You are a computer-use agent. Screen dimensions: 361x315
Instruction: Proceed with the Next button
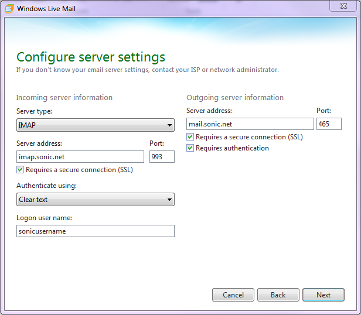[x=323, y=295]
